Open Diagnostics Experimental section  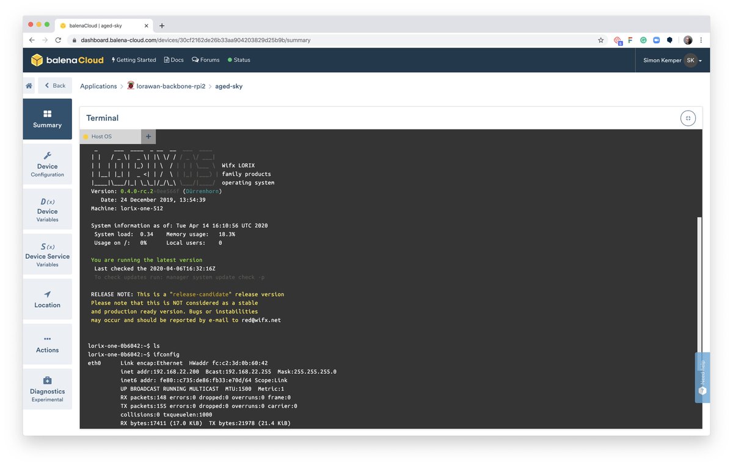click(x=48, y=390)
